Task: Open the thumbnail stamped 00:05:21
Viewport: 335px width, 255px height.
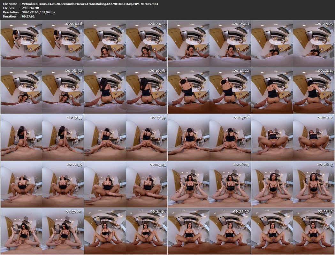Action: (x=209, y=43)
